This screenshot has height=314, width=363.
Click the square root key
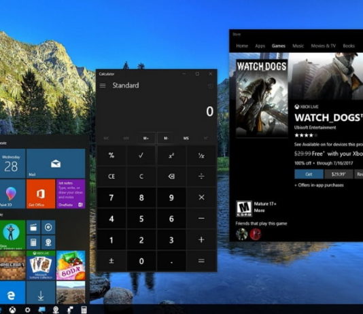click(141, 156)
